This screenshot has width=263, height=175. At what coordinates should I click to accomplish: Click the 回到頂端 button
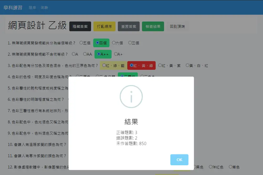[177, 26]
